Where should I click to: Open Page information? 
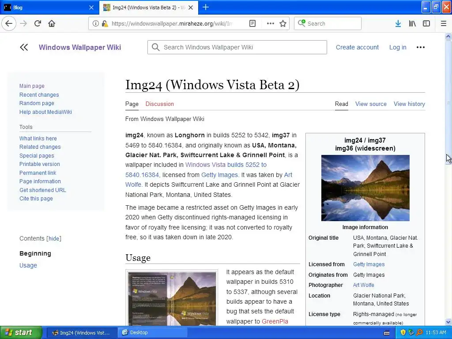coord(40,181)
